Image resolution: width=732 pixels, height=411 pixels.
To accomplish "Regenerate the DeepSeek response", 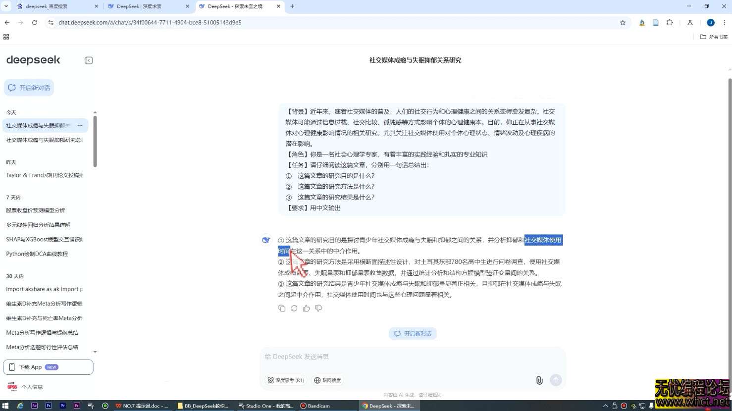I will point(294,308).
